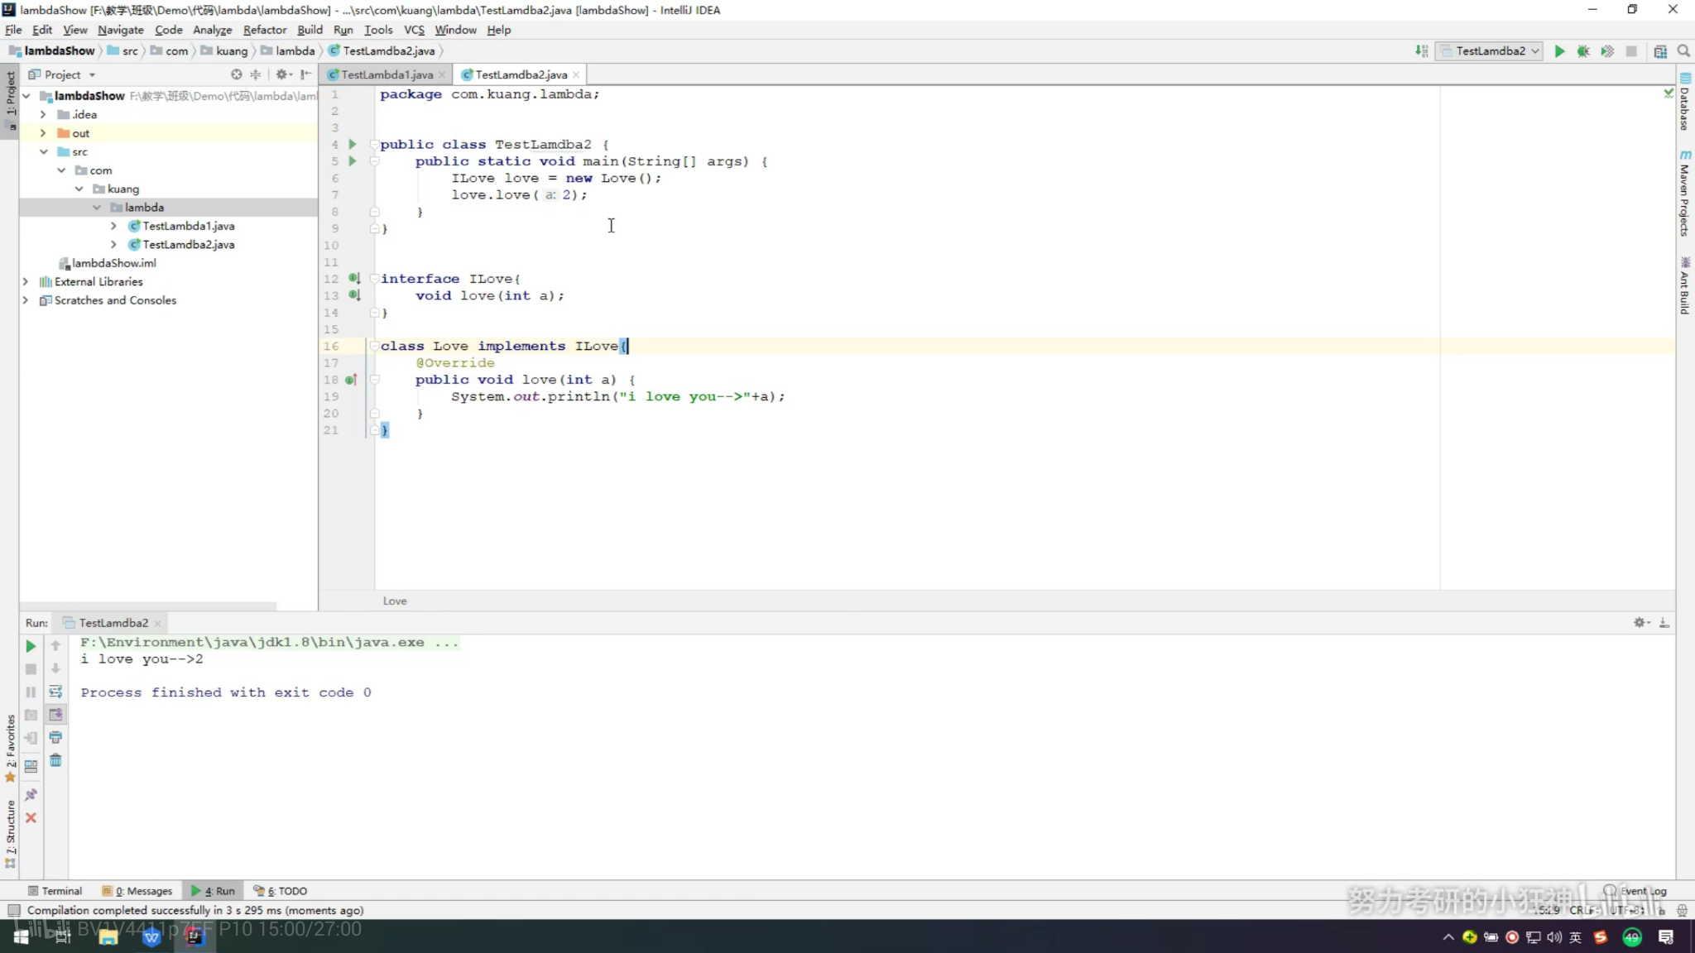Open the Terminal tool window
Image resolution: width=1695 pixels, height=953 pixels.
[x=55, y=891]
